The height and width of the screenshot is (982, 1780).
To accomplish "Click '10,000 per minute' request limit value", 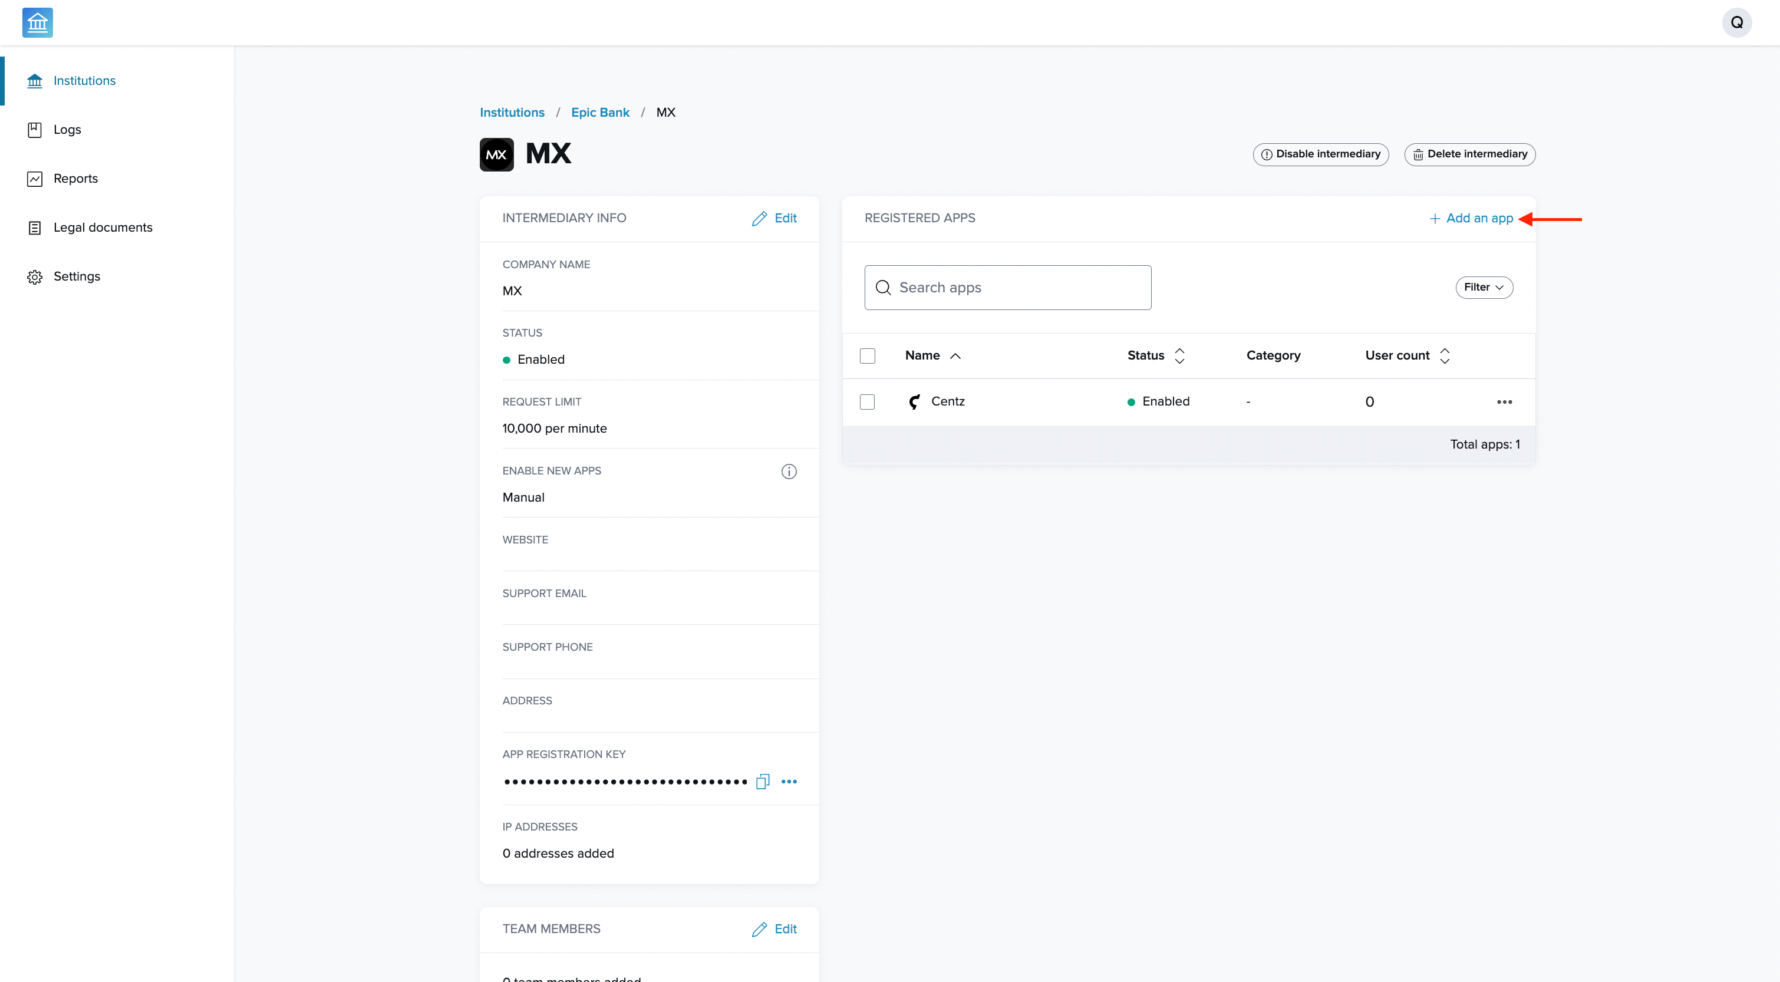I will (x=554, y=429).
